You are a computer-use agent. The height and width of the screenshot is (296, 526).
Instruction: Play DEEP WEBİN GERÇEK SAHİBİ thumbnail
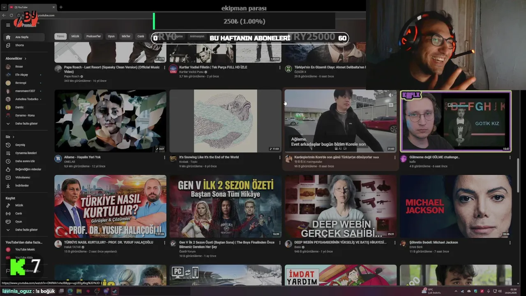[x=341, y=206]
